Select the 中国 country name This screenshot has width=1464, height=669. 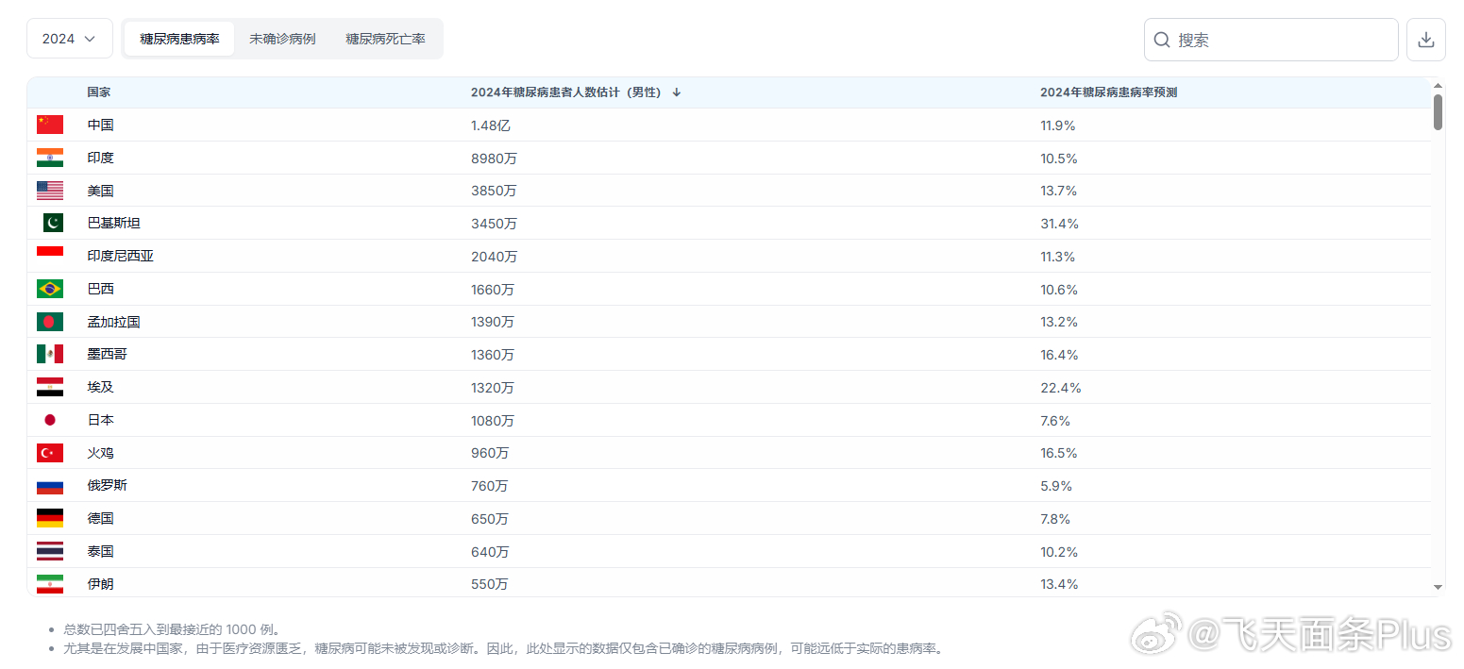coord(100,125)
